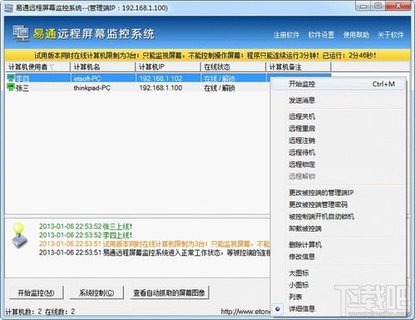
Task: Click the green computer icon beside 张三
Action: point(11,87)
